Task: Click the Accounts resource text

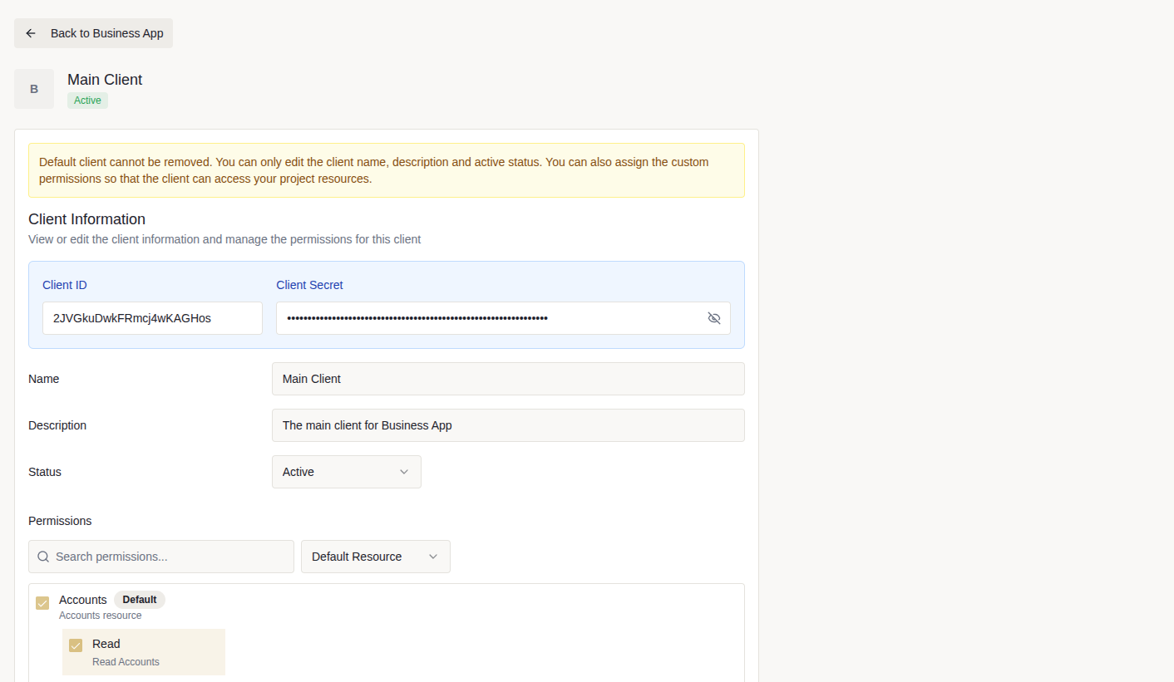Action: coord(101,616)
